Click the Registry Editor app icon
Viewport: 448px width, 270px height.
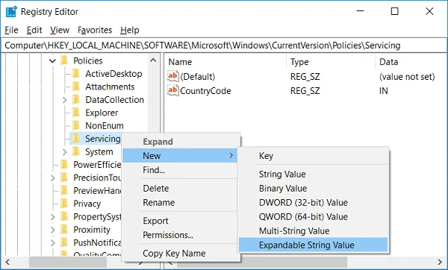(11, 12)
